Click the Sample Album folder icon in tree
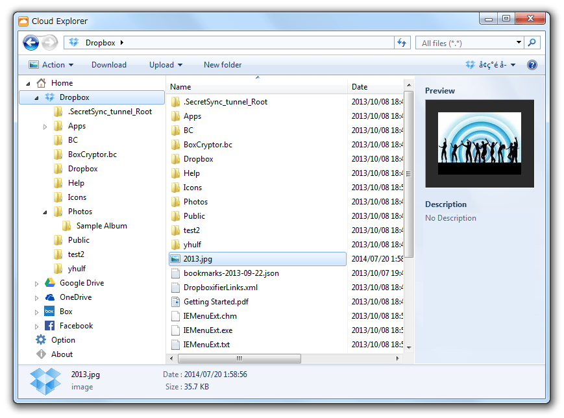This screenshot has width=564, height=418. pos(67,226)
